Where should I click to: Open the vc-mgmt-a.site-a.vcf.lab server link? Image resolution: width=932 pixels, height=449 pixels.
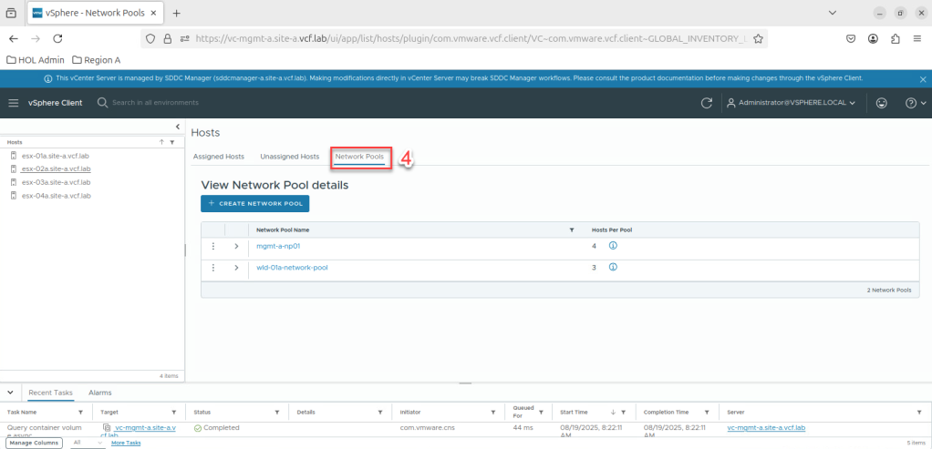tap(766, 428)
